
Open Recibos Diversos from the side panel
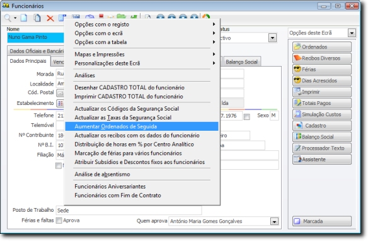coord(322,58)
